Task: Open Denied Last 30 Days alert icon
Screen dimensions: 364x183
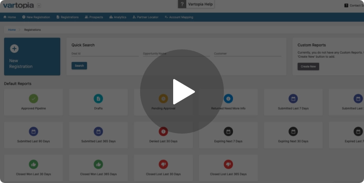Action: [163, 131]
